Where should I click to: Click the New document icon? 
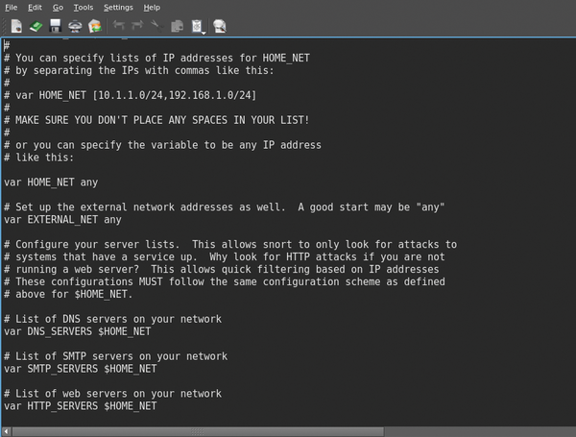click(x=16, y=26)
